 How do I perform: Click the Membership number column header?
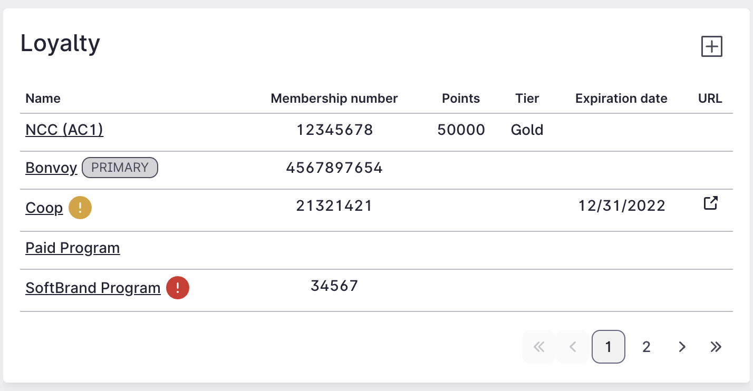334,99
